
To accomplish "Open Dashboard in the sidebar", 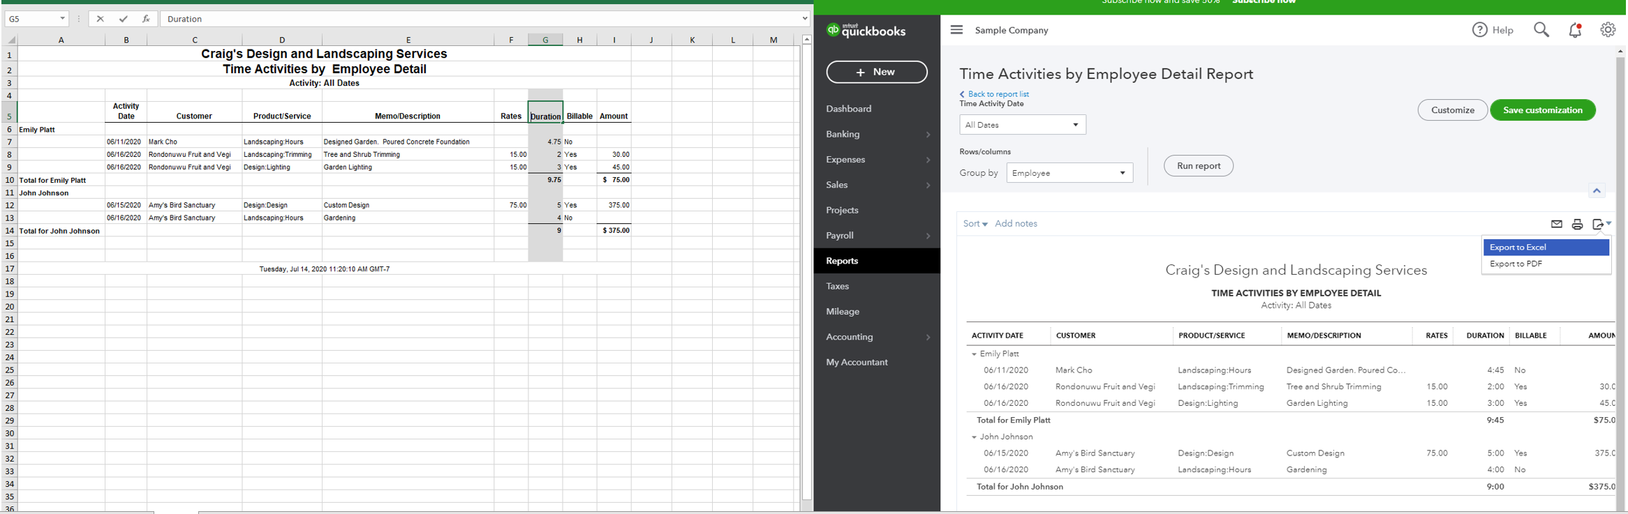I will pyautogui.click(x=848, y=109).
